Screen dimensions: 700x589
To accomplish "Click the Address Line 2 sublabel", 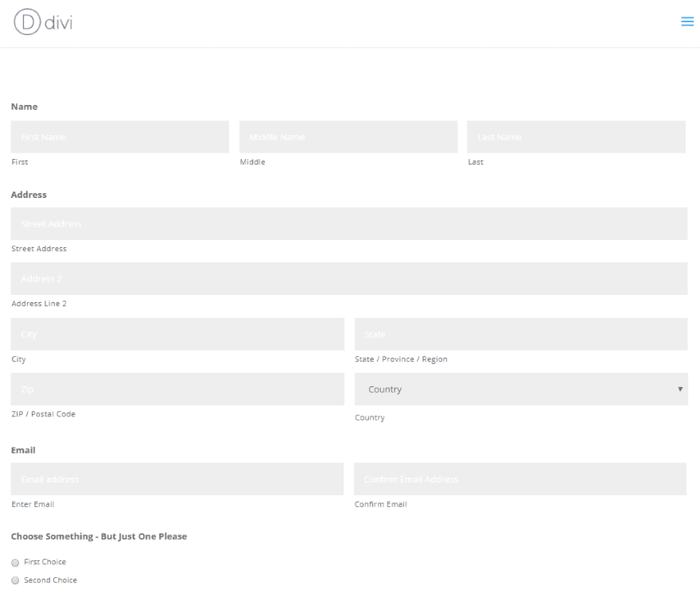I will pyautogui.click(x=39, y=304).
